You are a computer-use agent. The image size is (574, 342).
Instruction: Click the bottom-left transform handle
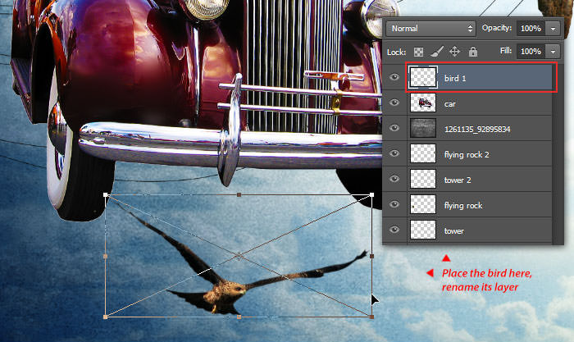(106, 317)
